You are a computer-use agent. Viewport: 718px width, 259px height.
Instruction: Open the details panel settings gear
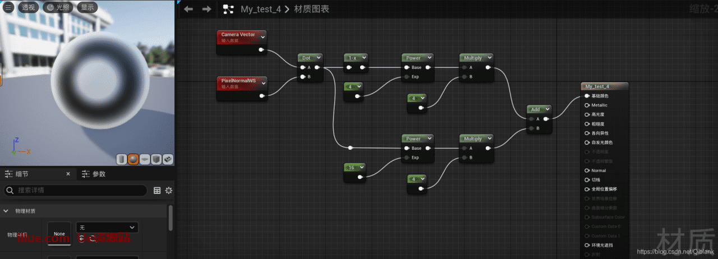168,191
